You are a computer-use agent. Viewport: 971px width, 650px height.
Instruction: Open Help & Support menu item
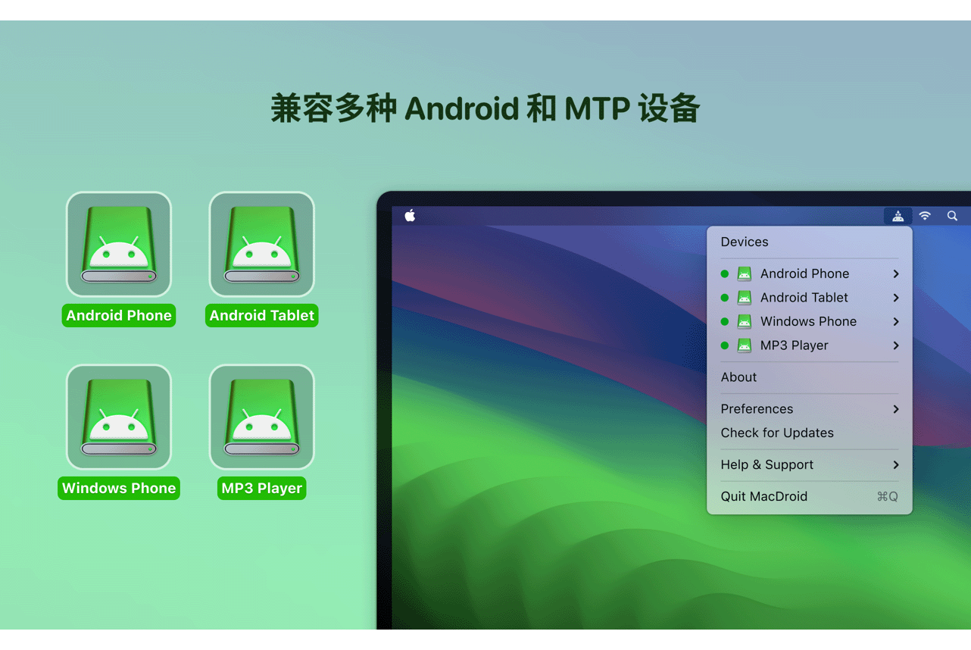(x=810, y=465)
